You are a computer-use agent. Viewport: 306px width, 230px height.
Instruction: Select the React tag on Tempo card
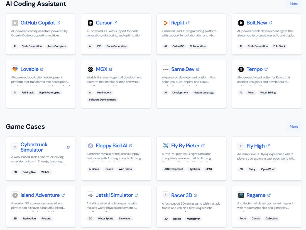(251, 93)
